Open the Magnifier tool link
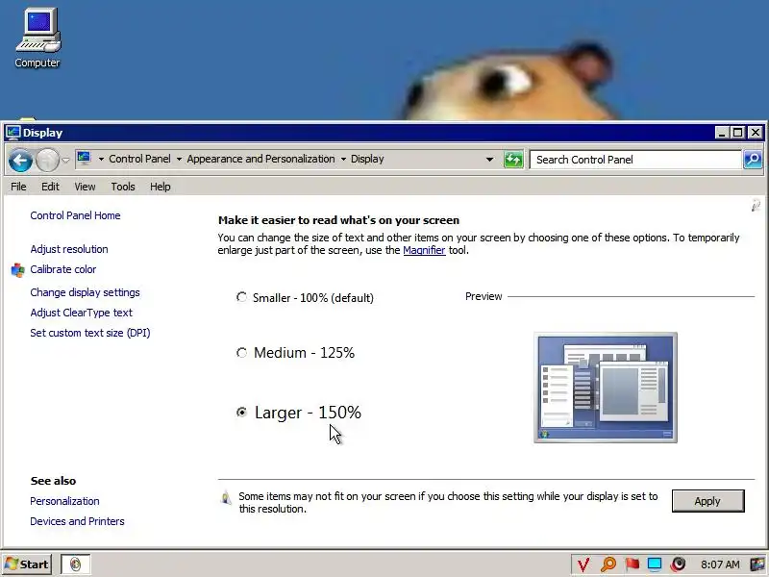This screenshot has width=769, height=577. 424,250
